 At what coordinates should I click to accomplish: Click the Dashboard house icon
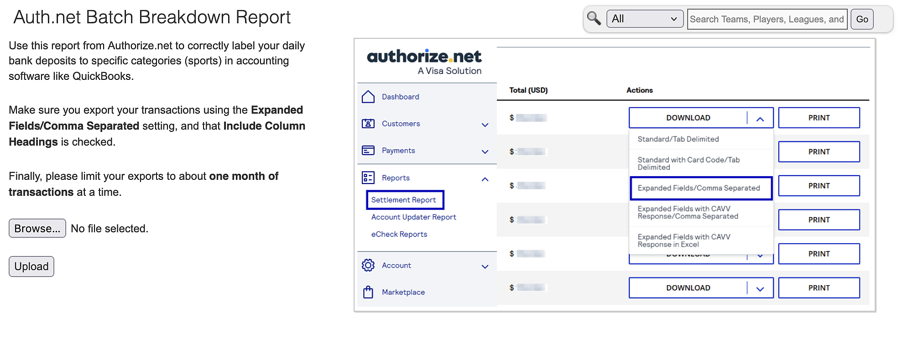pyautogui.click(x=368, y=97)
